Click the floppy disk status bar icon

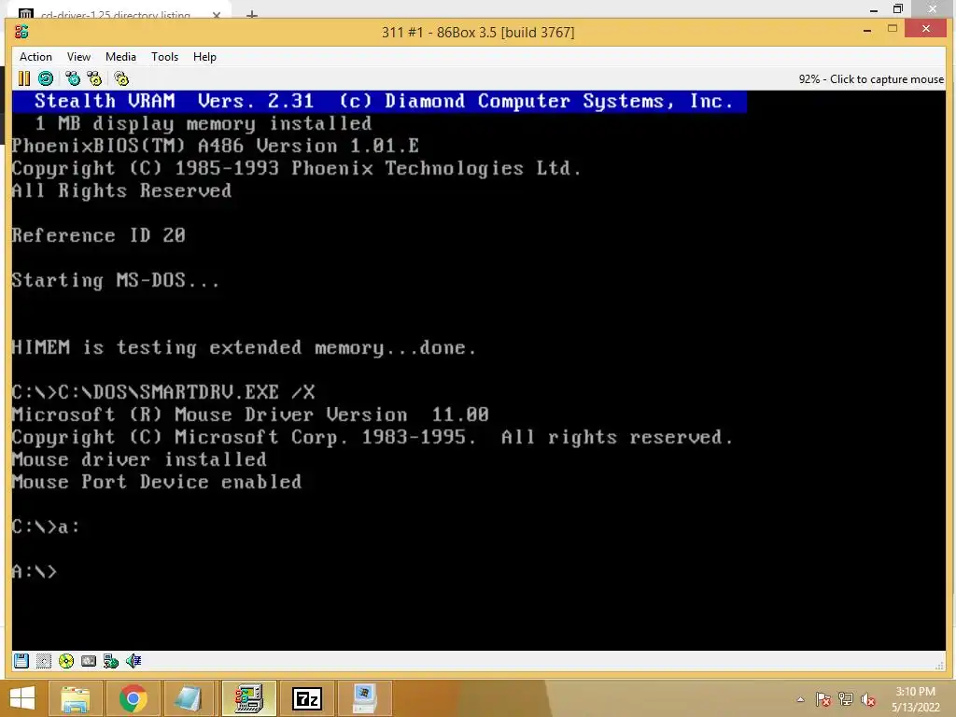coord(21,661)
